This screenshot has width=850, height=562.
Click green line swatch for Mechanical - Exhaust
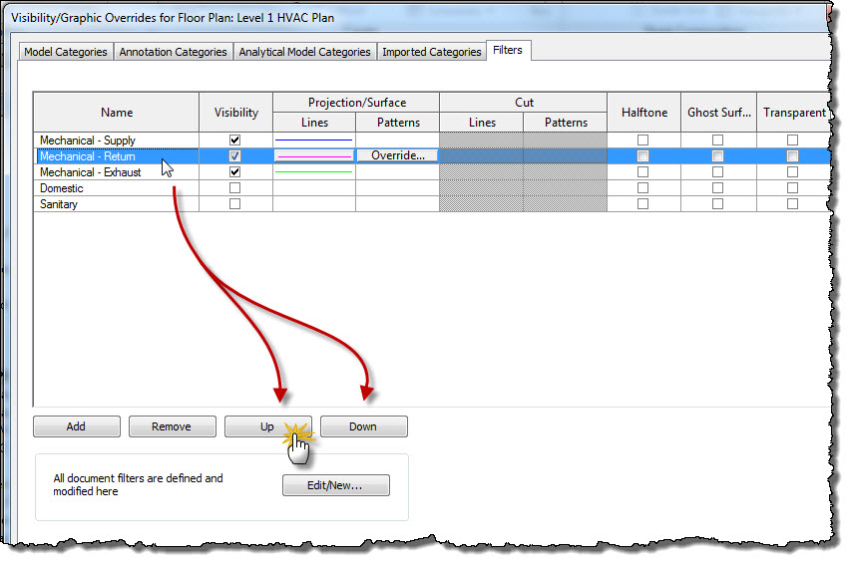click(x=314, y=171)
